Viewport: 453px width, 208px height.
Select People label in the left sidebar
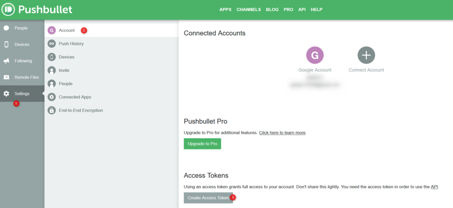coord(21,28)
